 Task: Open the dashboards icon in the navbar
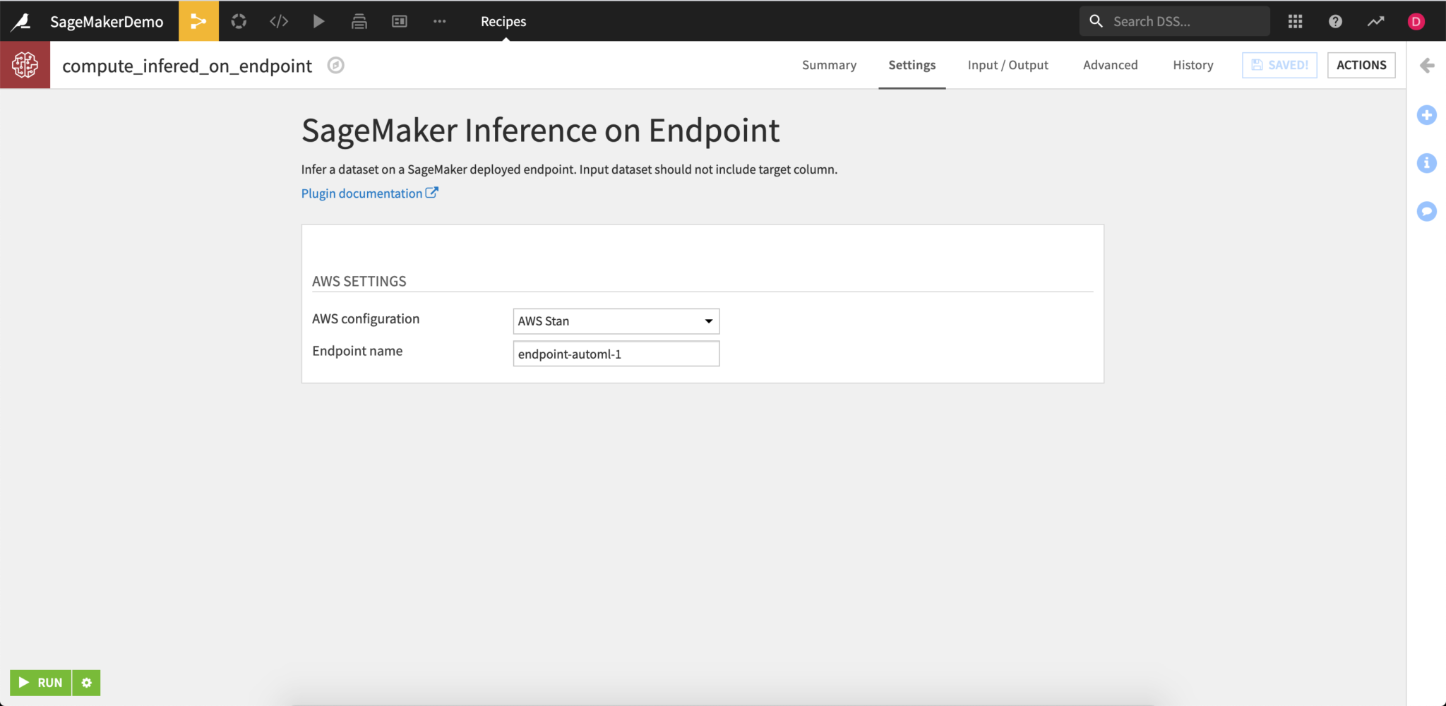pyautogui.click(x=399, y=20)
